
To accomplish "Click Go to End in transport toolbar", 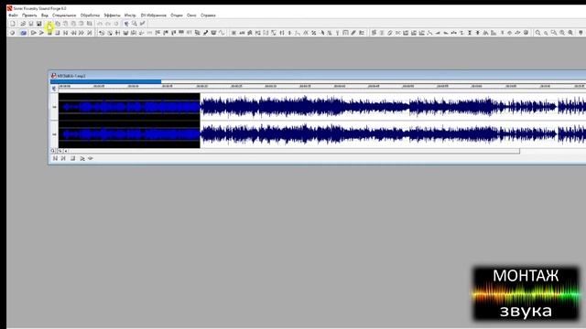I will pos(90,33).
